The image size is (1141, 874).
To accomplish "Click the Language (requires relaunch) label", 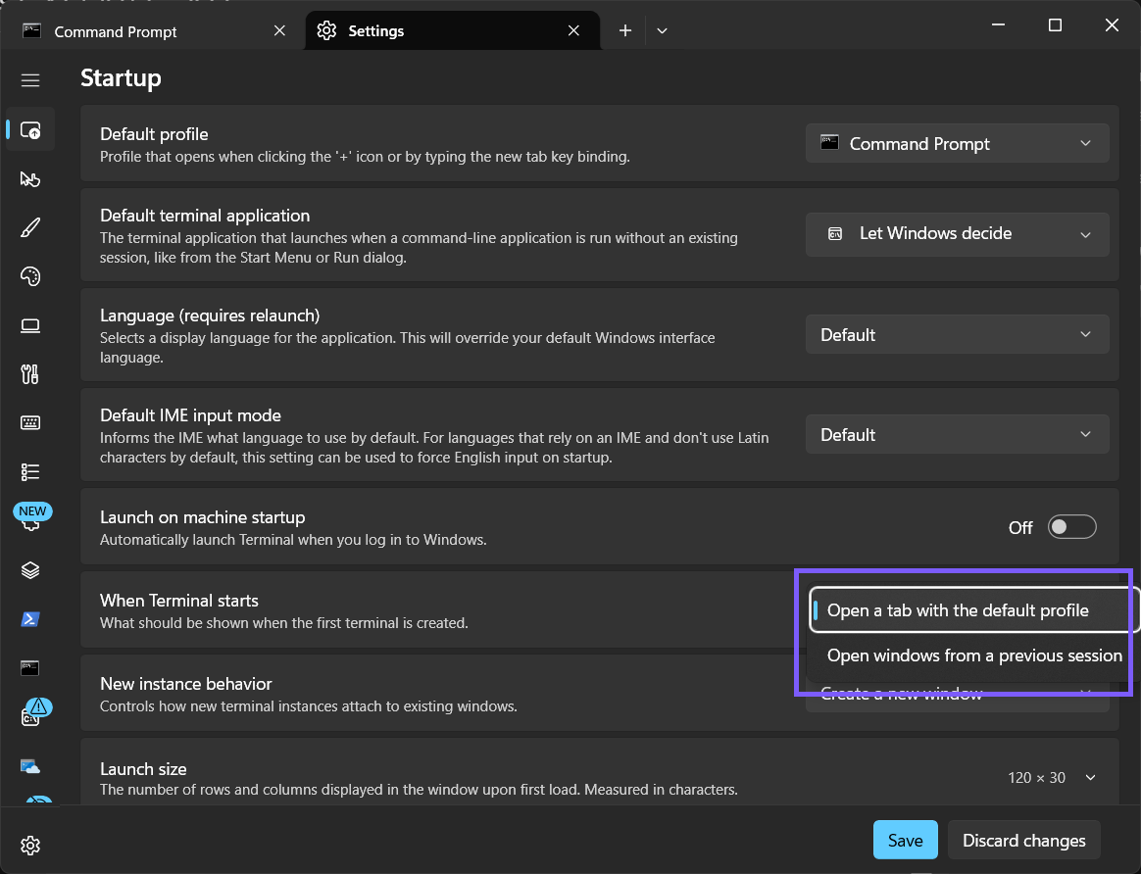I will (x=210, y=315).
